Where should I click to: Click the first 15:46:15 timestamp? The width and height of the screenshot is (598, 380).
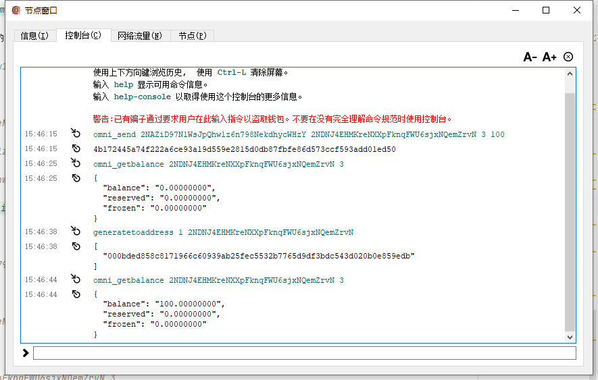click(41, 134)
